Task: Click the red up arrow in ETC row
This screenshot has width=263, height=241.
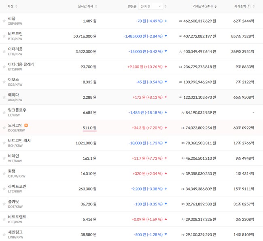Action: pyautogui.click(x=166, y=67)
